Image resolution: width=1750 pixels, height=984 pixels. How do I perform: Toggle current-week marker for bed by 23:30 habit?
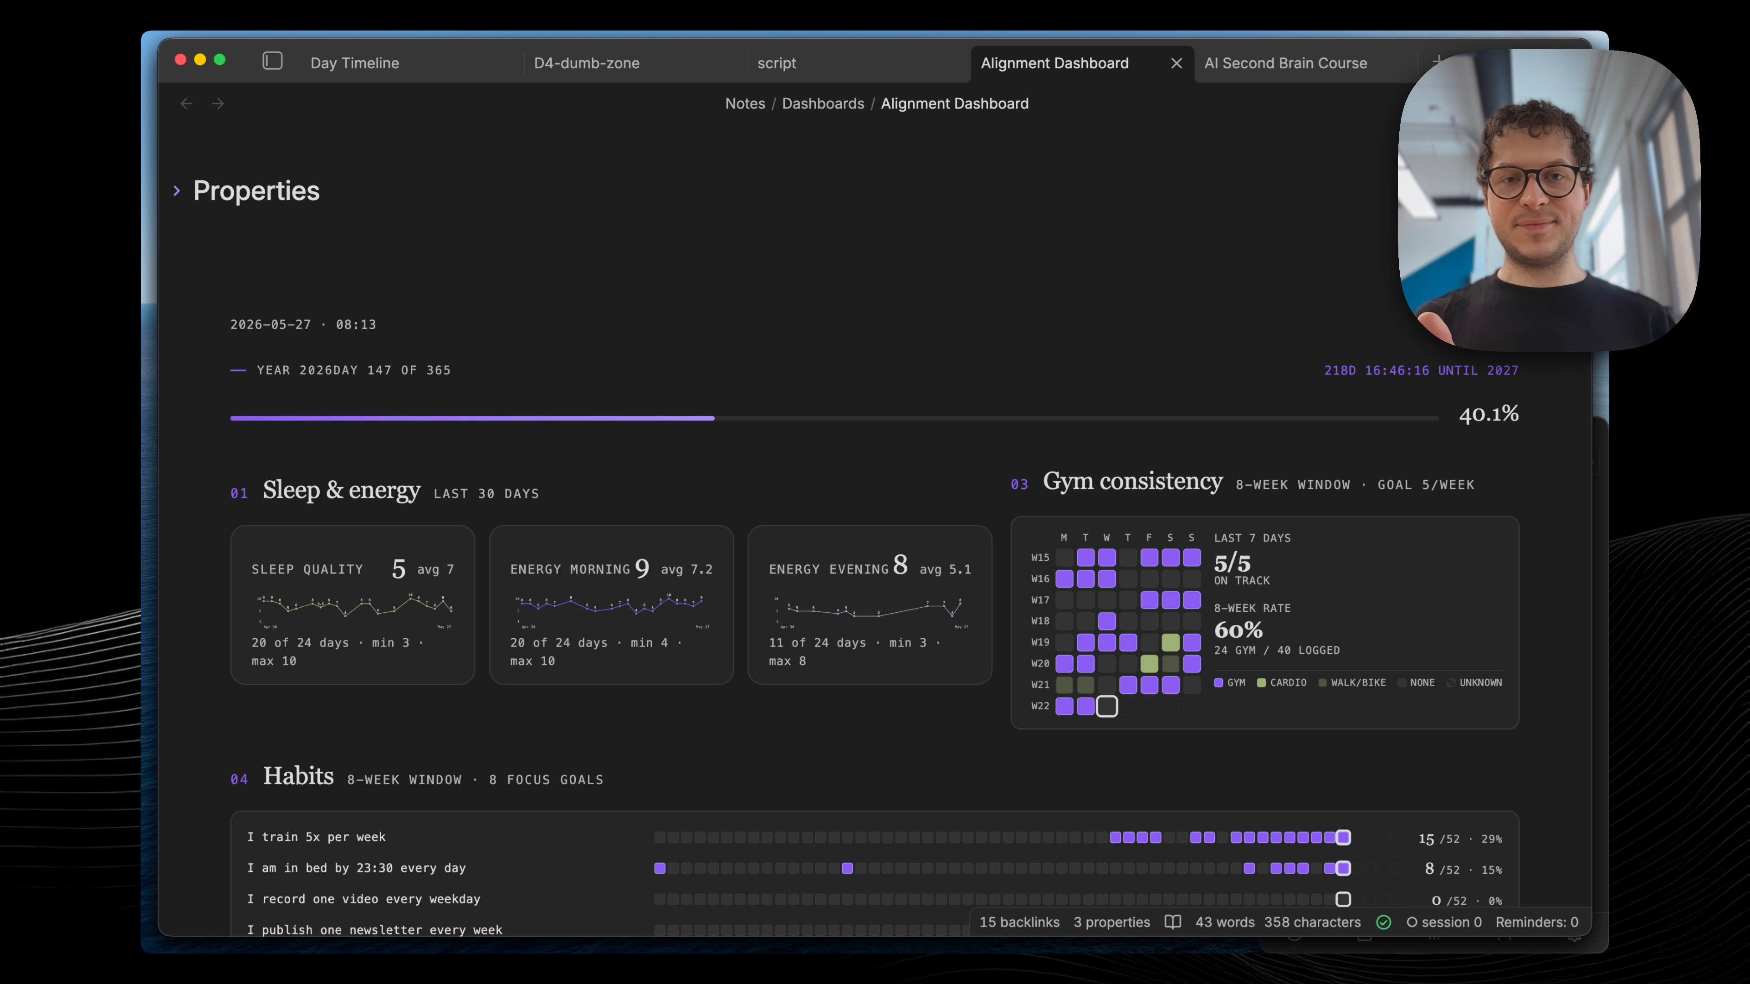[1343, 868]
